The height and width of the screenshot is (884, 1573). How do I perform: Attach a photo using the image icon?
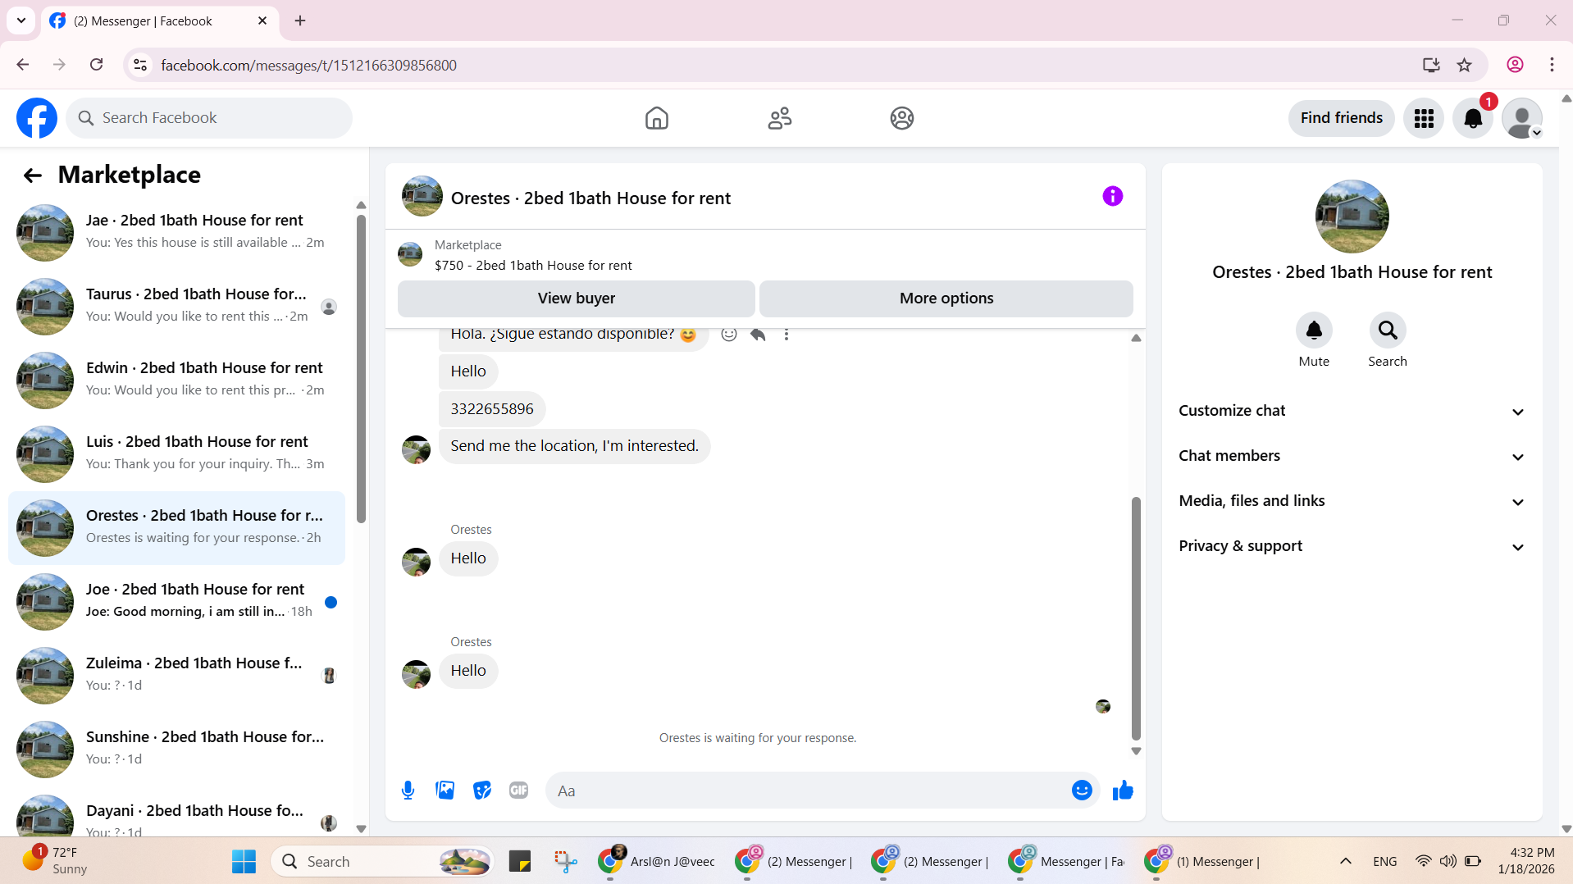pos(445,791)
